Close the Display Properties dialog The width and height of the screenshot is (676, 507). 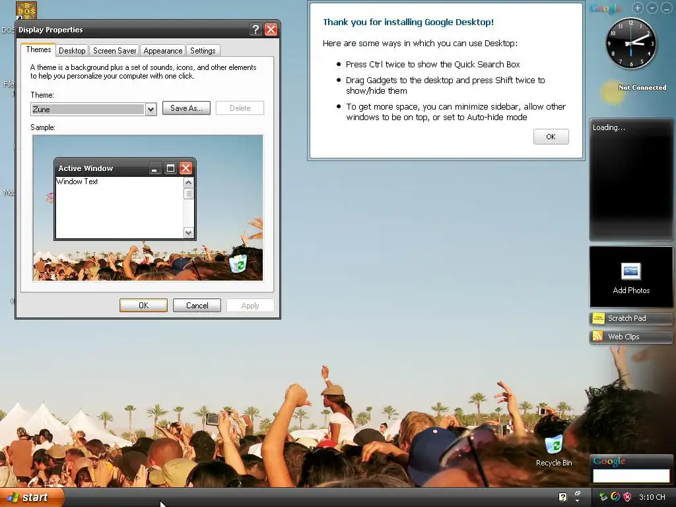tap(271, 29)
